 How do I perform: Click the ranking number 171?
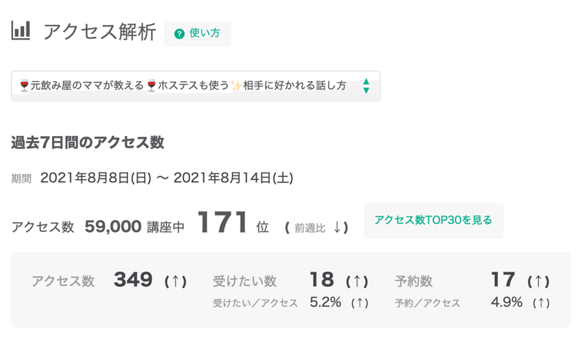pyautogui.click(x=222, y=222)
